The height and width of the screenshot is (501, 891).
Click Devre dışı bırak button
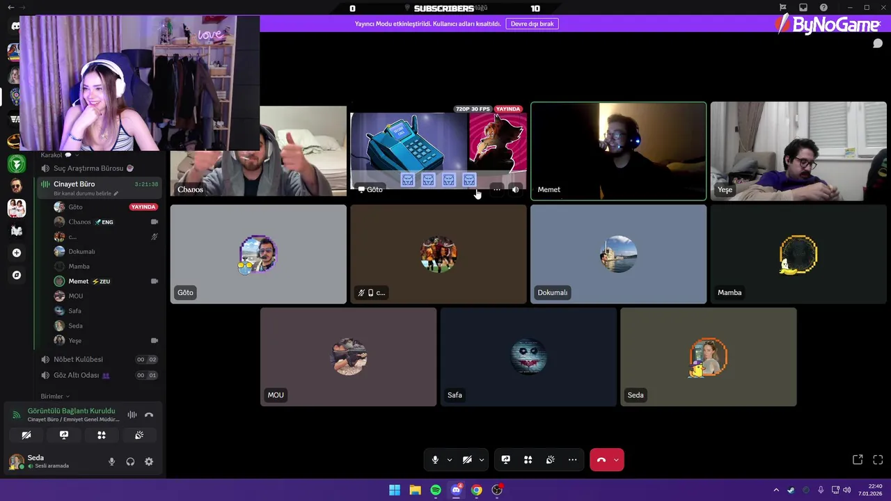[x=533, y=24]
